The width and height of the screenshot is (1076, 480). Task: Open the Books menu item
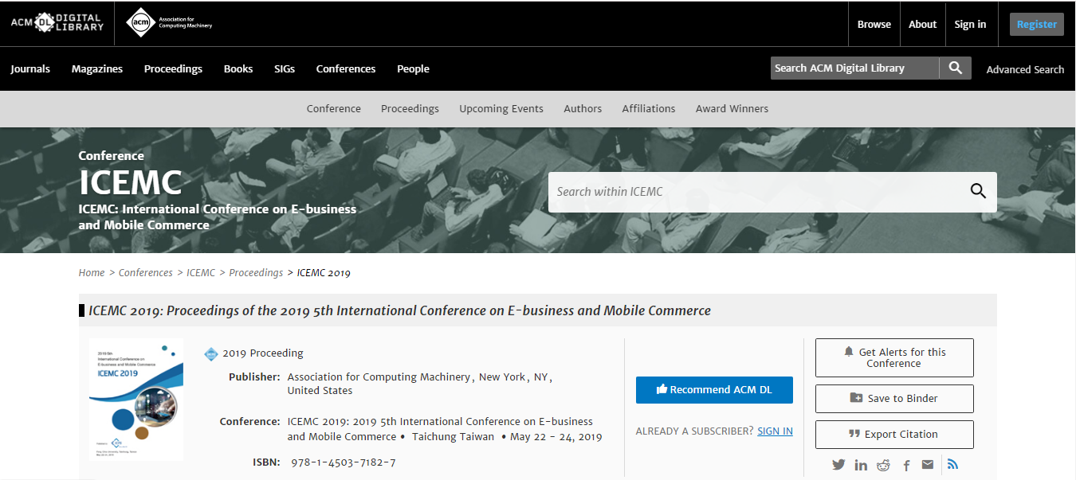click(238, 68)
